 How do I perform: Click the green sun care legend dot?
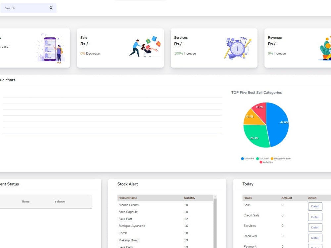(x=257, y=158)
